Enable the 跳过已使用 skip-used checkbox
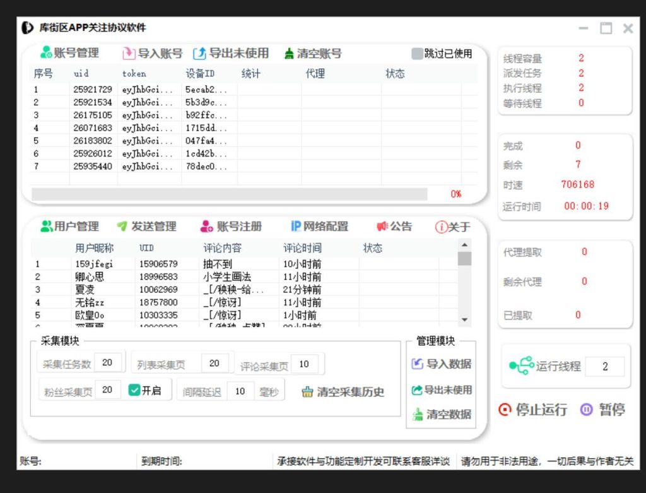The width and height of the screenshot is (646, 493). pos(416,53)
